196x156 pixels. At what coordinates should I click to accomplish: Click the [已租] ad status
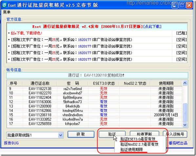click(182, 33)
